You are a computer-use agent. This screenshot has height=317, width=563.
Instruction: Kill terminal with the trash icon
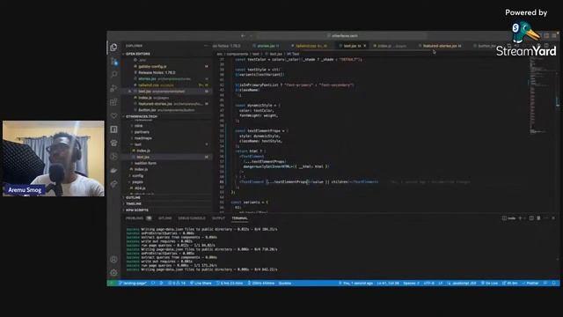click(538, 217)
